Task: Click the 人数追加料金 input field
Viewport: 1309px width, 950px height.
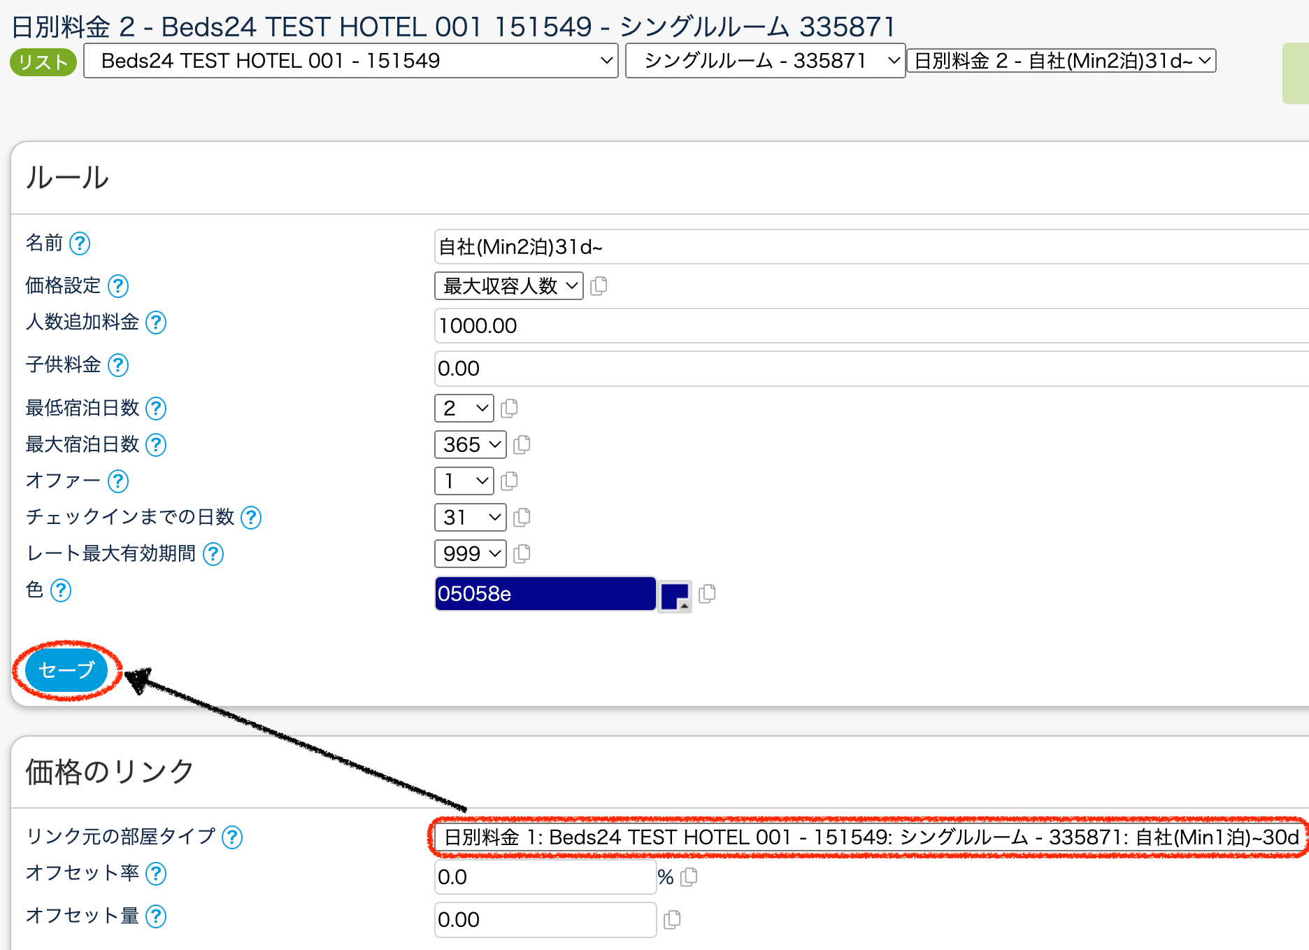Action: (867, 326)
